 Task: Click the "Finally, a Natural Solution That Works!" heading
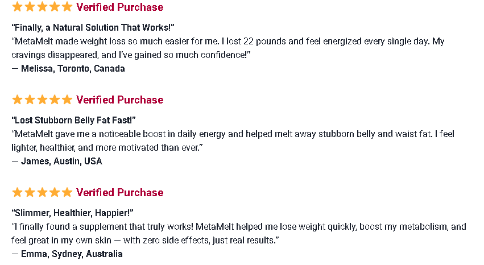[x=93, y=27]
